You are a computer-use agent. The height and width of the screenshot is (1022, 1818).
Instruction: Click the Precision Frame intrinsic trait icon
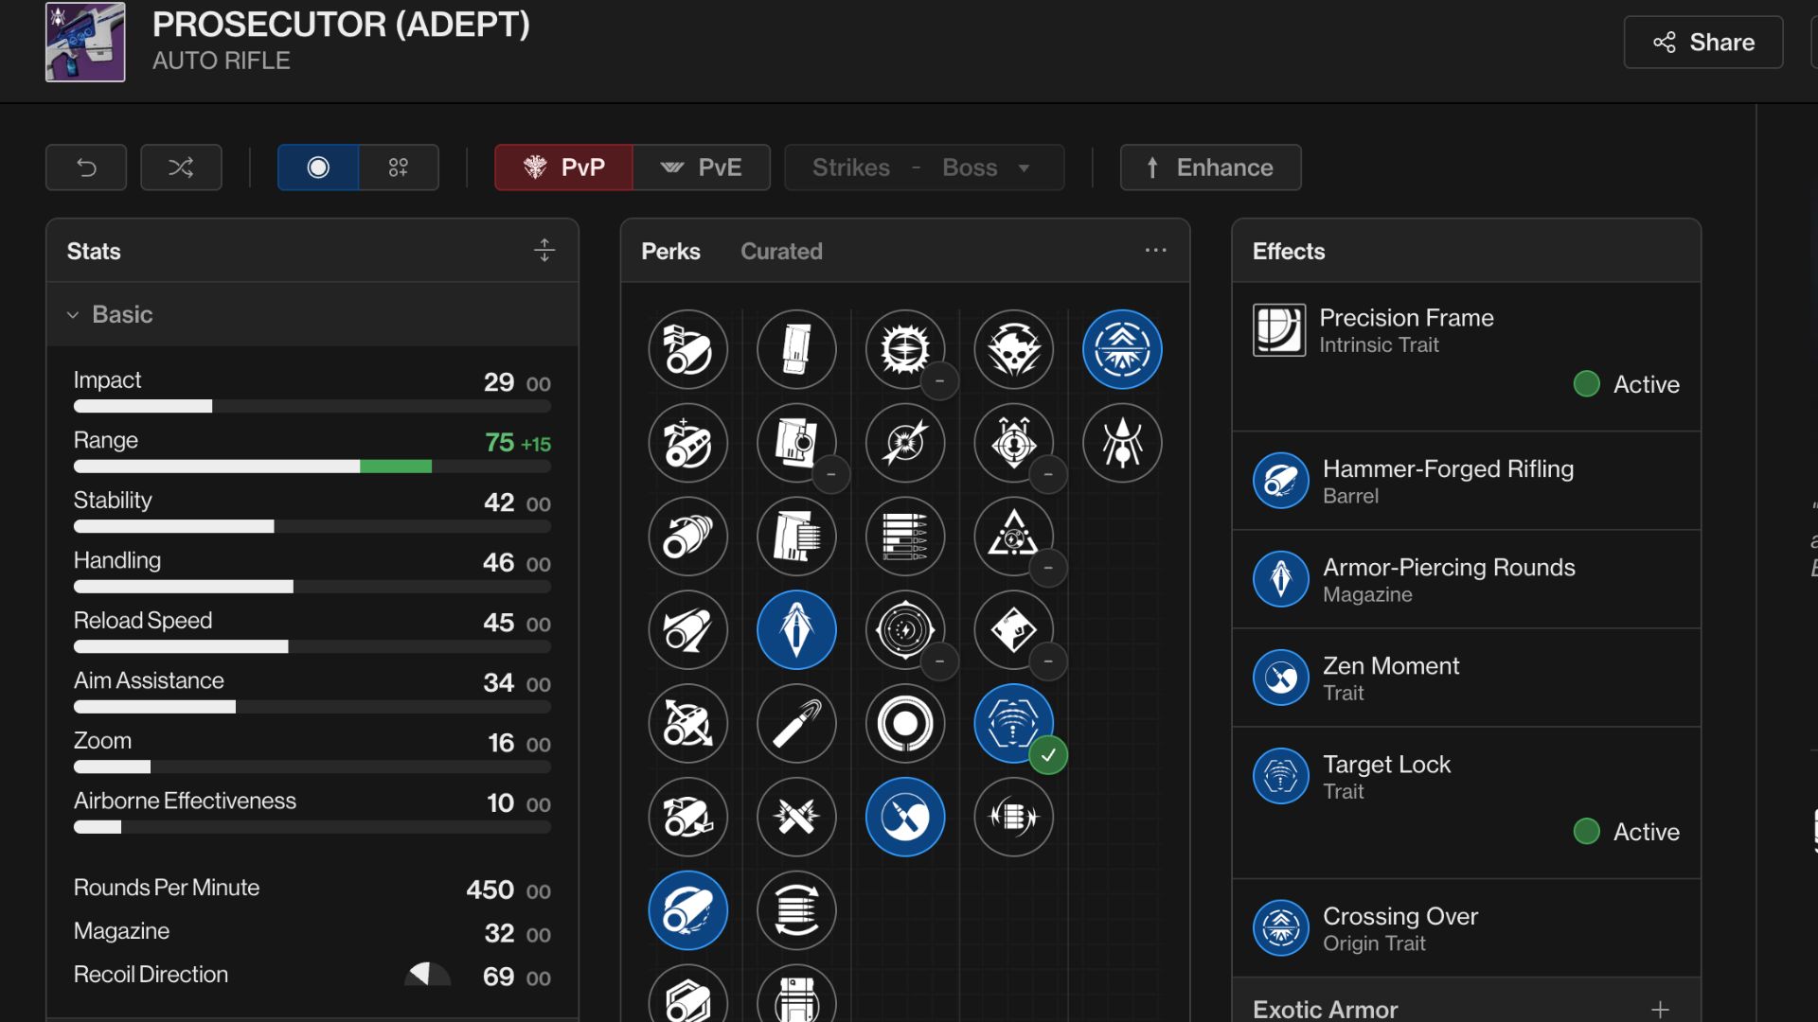[x=1279, y=330]
